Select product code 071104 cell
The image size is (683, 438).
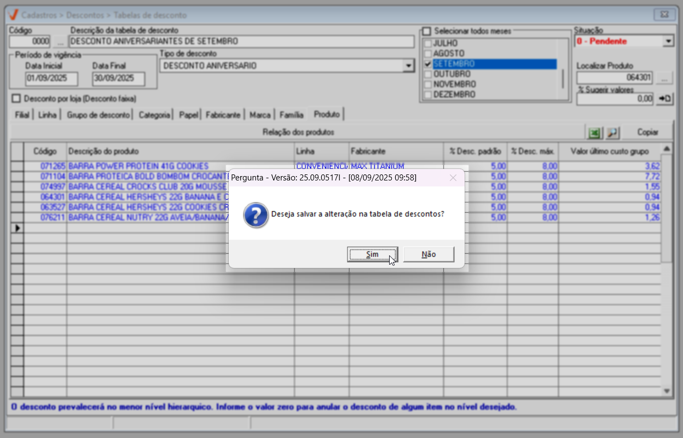(45, 176)
